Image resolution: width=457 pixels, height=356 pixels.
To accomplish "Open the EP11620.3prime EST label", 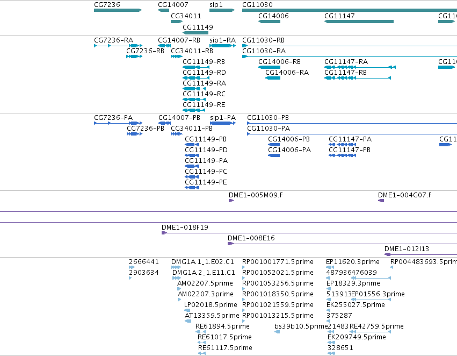I will click(x=353, y=262).
